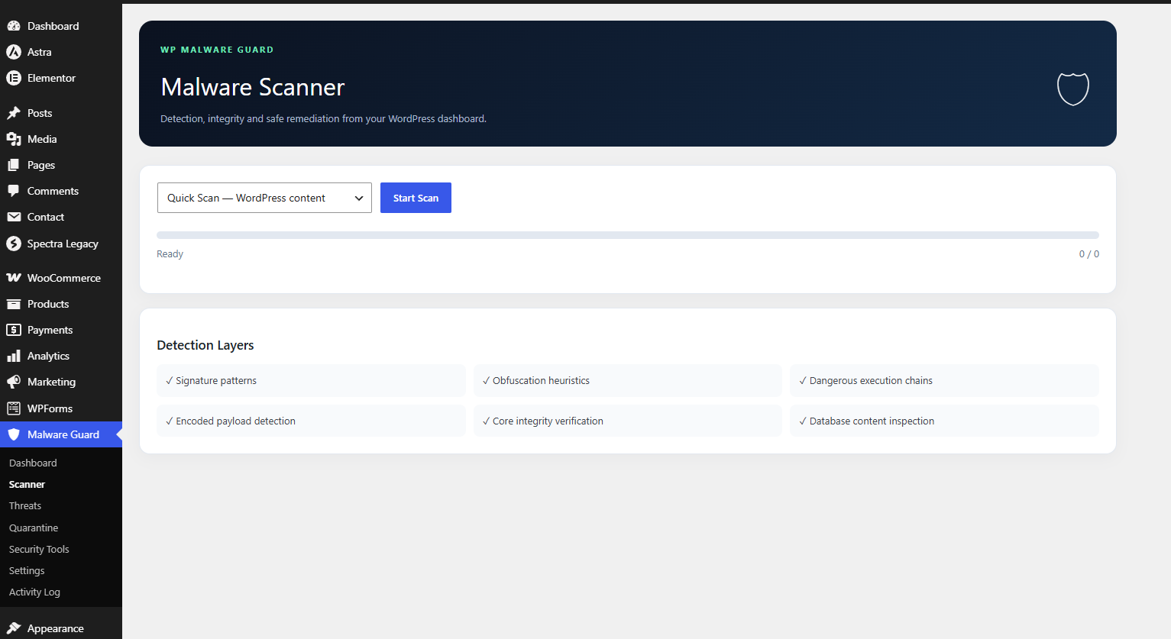Image resolution: width=1171 pixels, height=639 pixels.
Task: Click the scan progress bar
Action: [628, 235]
